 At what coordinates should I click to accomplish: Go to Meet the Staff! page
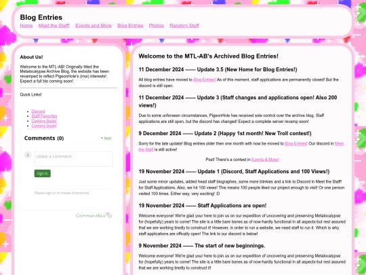point(54,26)
